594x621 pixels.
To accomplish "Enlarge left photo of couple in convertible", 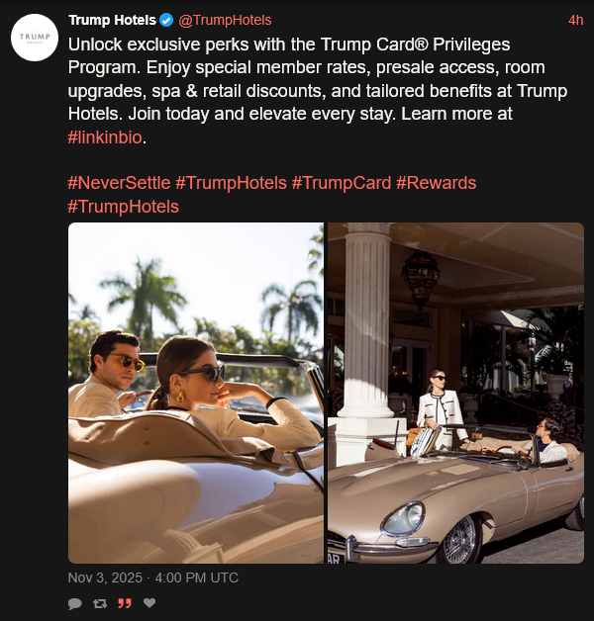I will click(196, 393).
